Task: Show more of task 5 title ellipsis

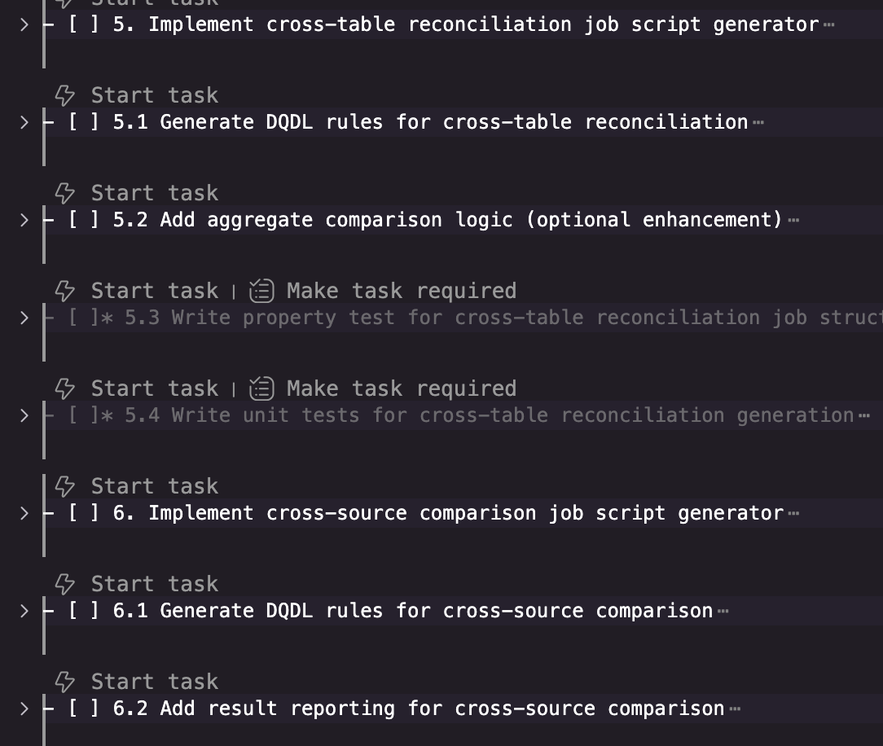Action: coord(829,25)
